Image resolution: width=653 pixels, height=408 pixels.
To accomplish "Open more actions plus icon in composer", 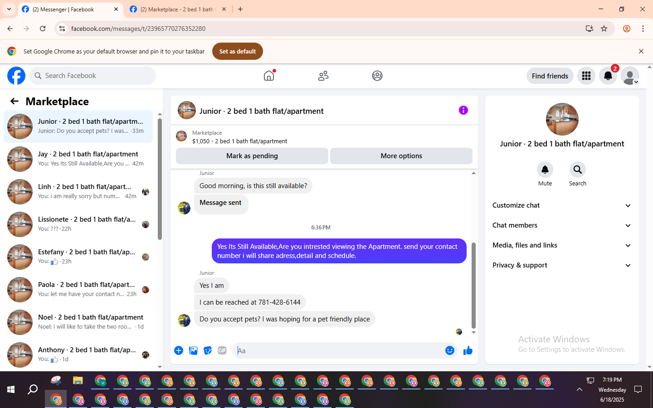I will coord(179,350).
